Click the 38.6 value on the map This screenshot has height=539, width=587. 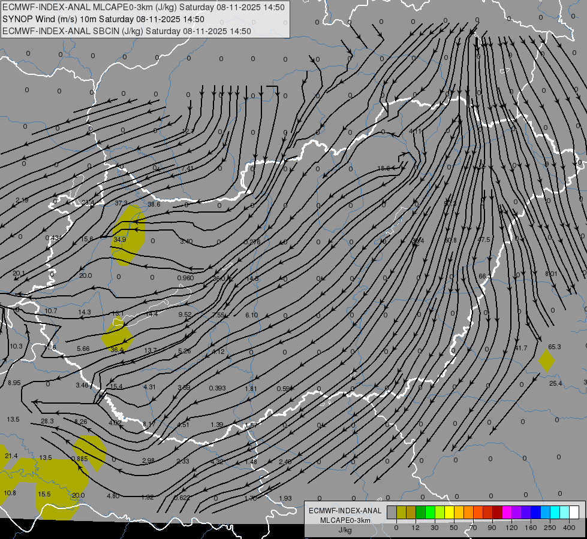(x=154, y=204)
